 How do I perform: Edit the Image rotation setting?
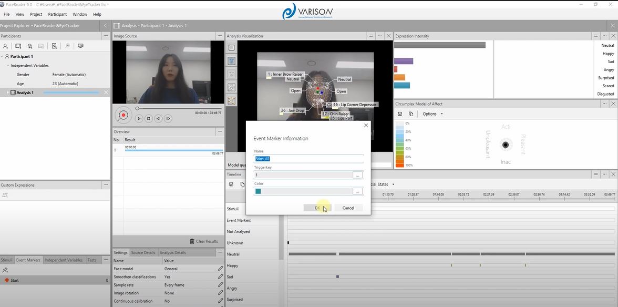[x=220, y=293]
